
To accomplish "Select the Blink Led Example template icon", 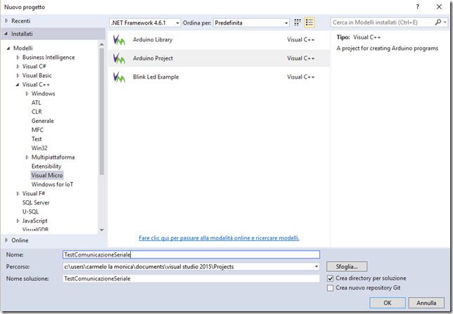I will click(119, 77).
